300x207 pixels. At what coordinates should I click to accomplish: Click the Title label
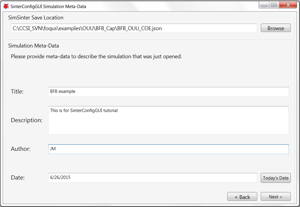click(17, 92)
